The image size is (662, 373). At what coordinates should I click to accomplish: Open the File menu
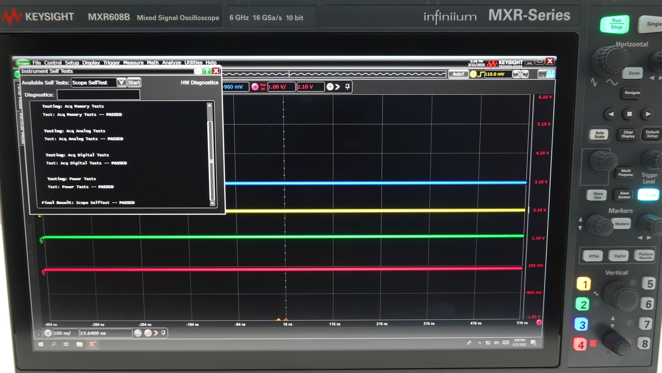click(x=37, y=62)
